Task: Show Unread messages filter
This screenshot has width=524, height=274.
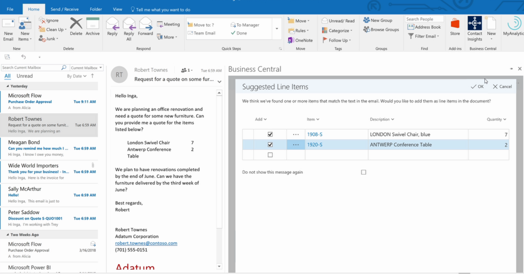Action: click(x=25, y=76)
